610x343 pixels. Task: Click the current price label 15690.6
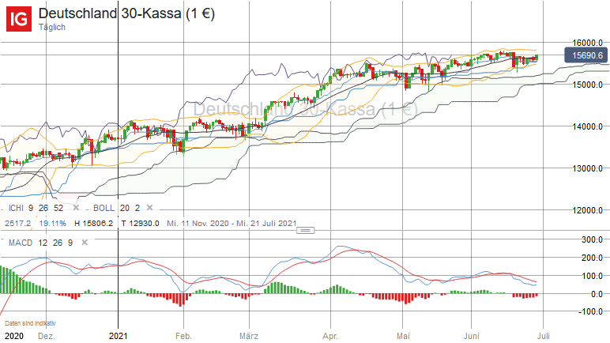tap(586, 55)
